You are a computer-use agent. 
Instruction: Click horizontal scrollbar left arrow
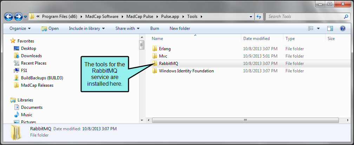point(148,120)
